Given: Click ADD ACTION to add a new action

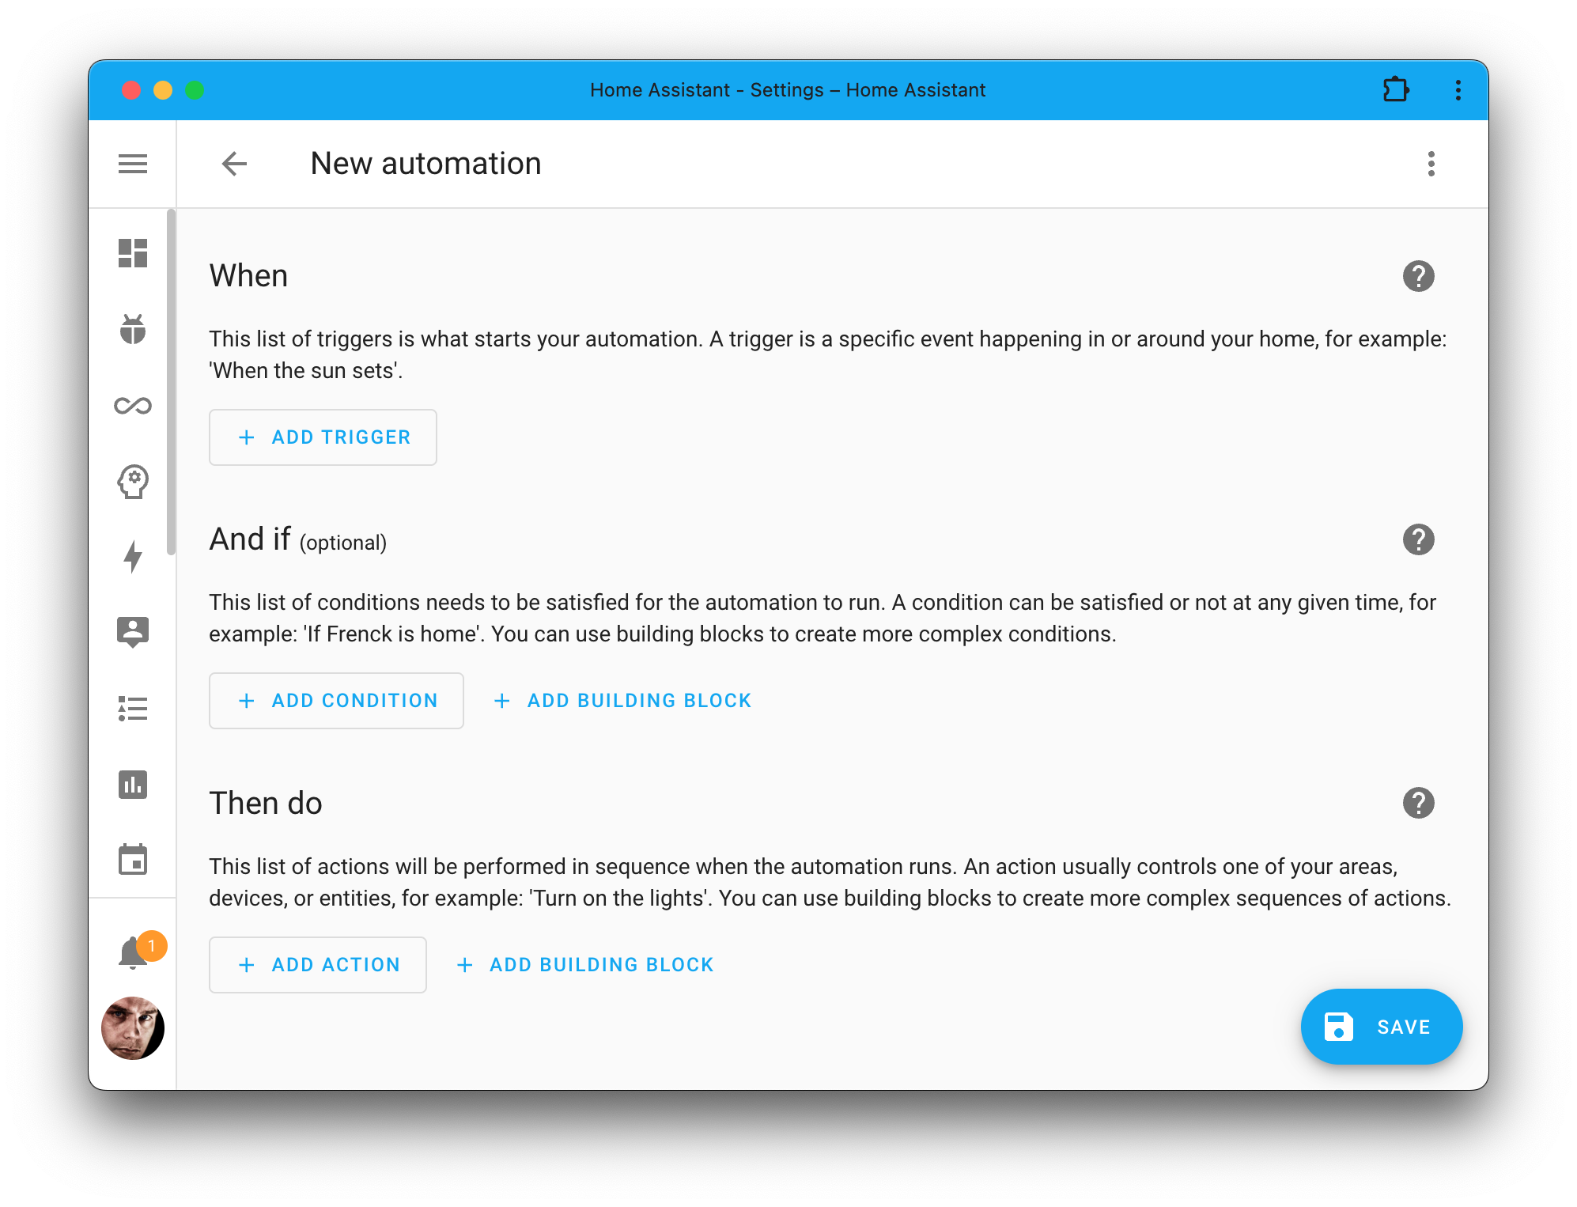Looking at the screenshot, I should click(318, 965).
